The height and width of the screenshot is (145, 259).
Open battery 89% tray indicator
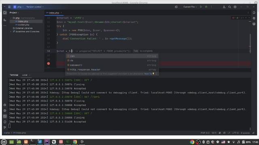246,142
